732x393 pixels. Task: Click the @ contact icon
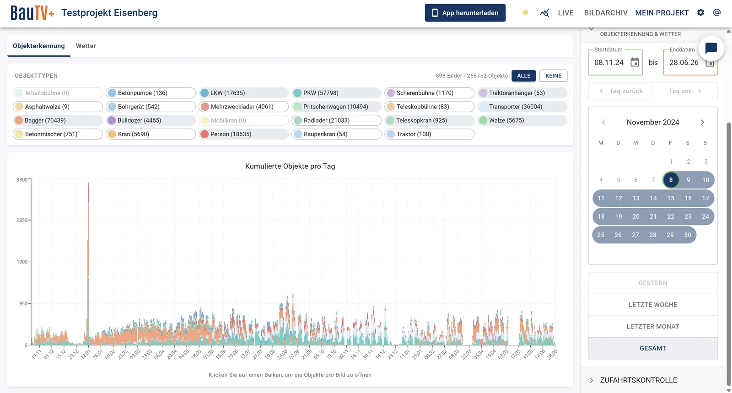(717, 13)
